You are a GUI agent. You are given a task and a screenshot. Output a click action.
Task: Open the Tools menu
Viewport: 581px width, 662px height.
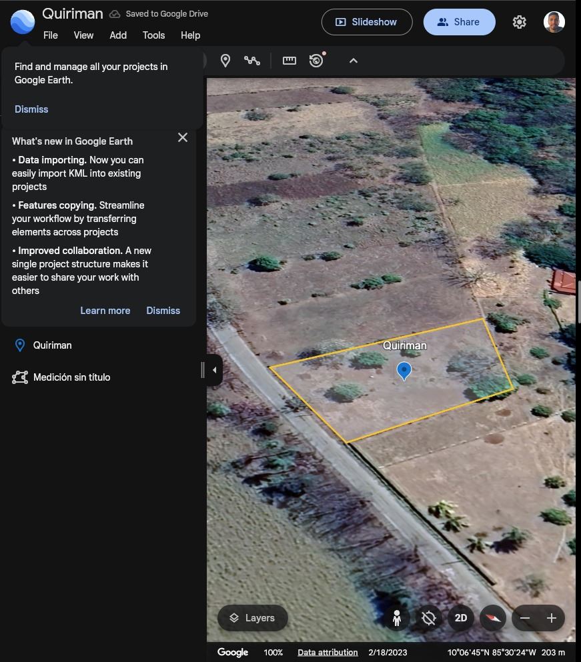click(153, 35)
